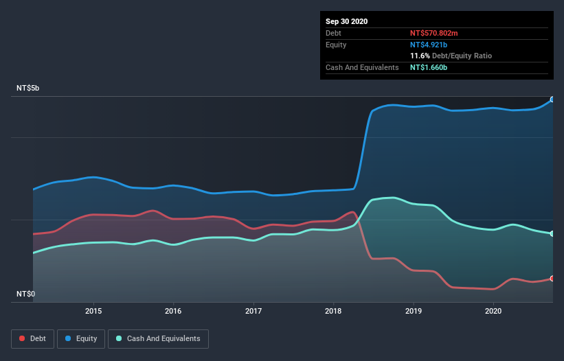Viewport: 564px width, 361px height.
Task: Click the 2017 x-axis label
Action: [x=253, y=311]
